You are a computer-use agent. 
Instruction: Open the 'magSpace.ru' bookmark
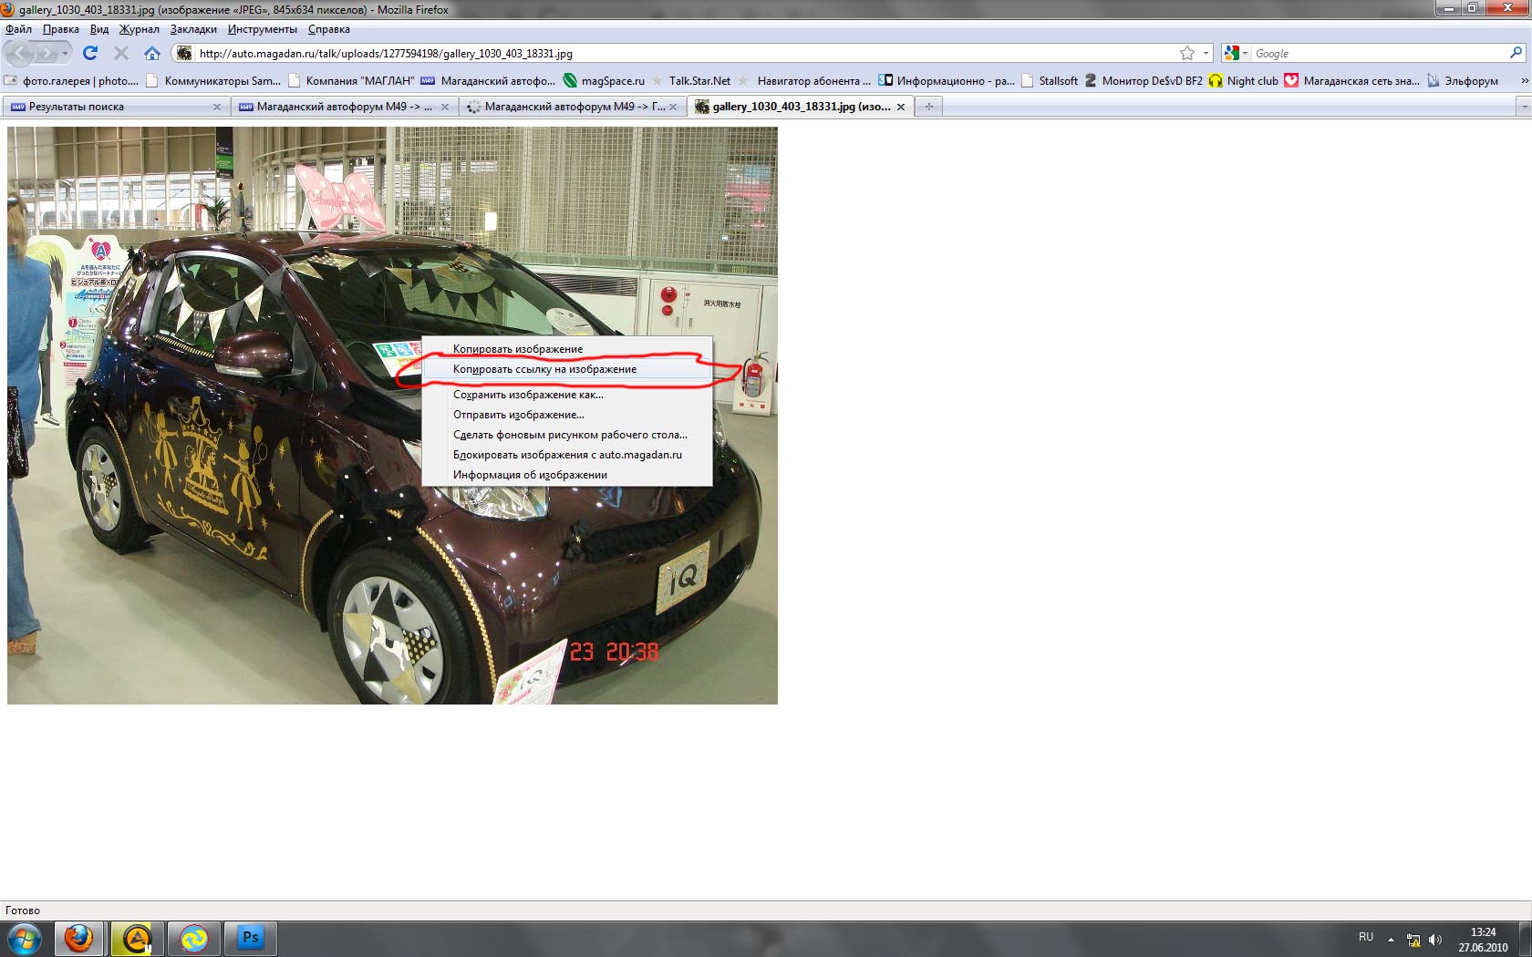pos(605,81)
